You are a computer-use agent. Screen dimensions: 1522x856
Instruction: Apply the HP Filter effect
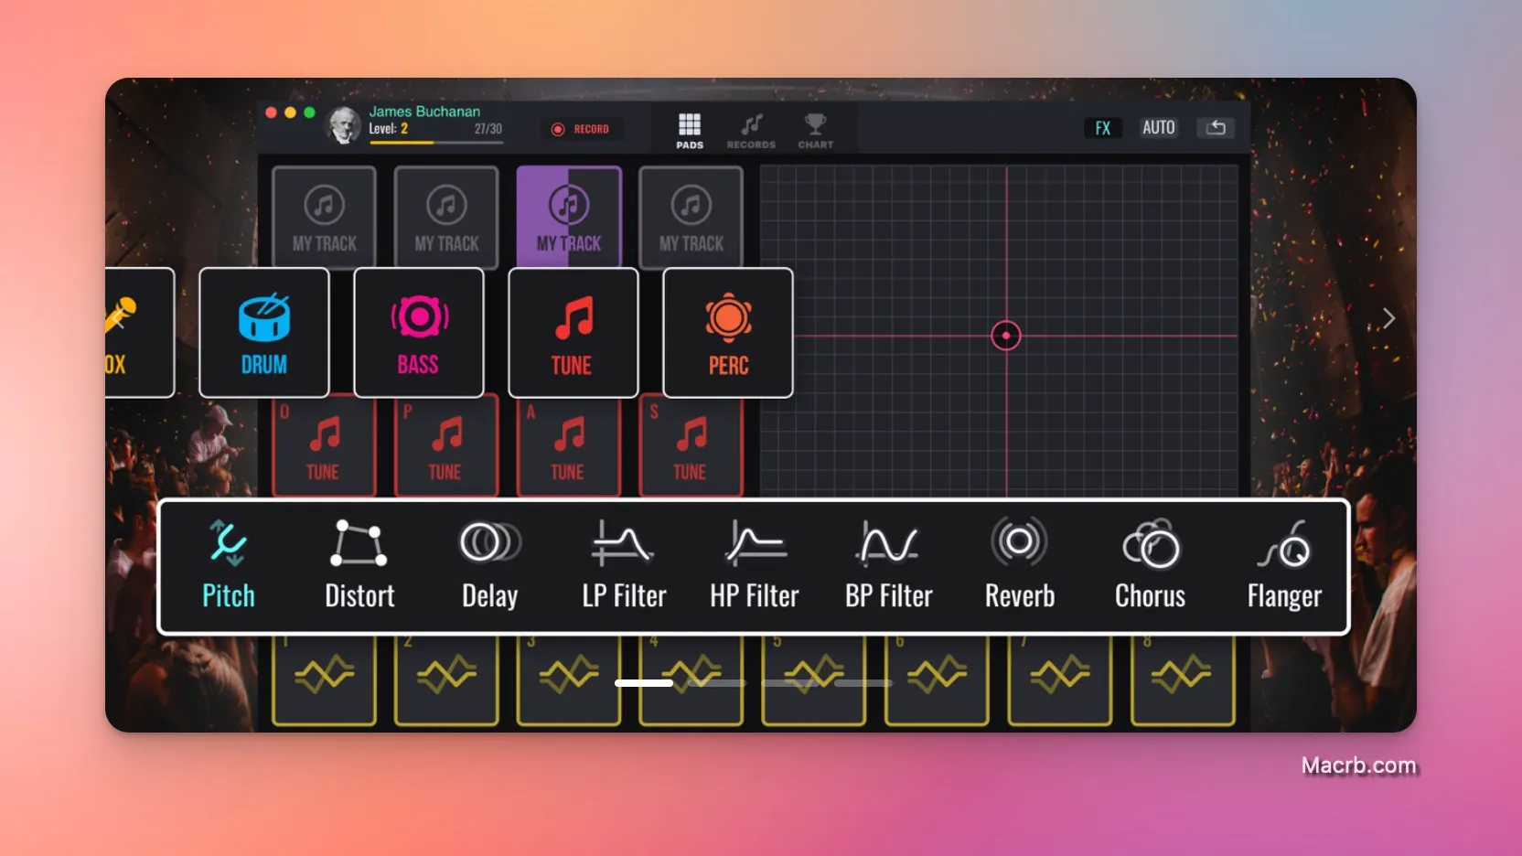pos(755,565)
